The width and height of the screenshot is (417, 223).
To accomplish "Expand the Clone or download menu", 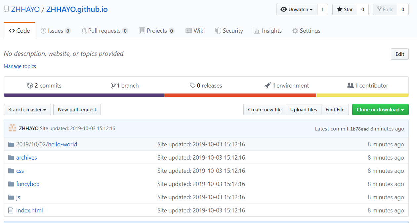I will (x=380, y=110).
